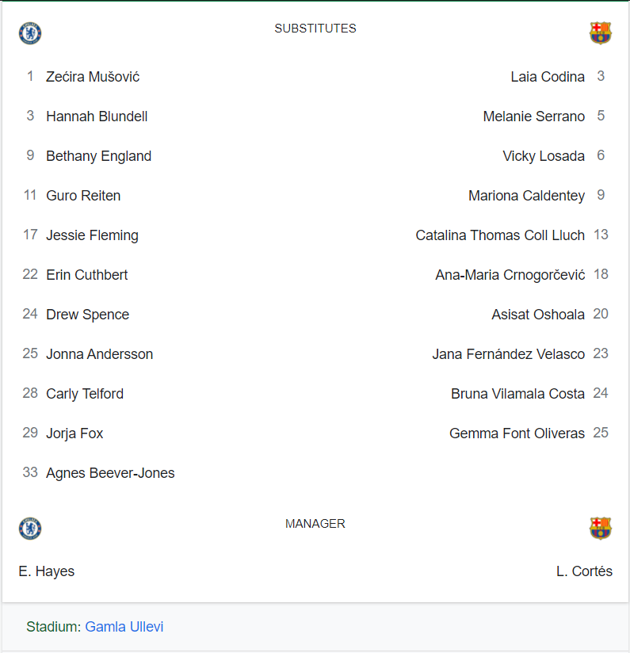Click the Manager section heading
Image resolution: width=630 pixels, height=653 pixels.
[315, 524]
